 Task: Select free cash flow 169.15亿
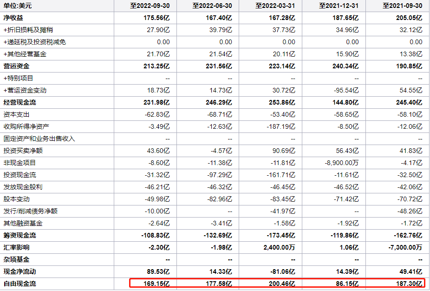pos(156,284)
